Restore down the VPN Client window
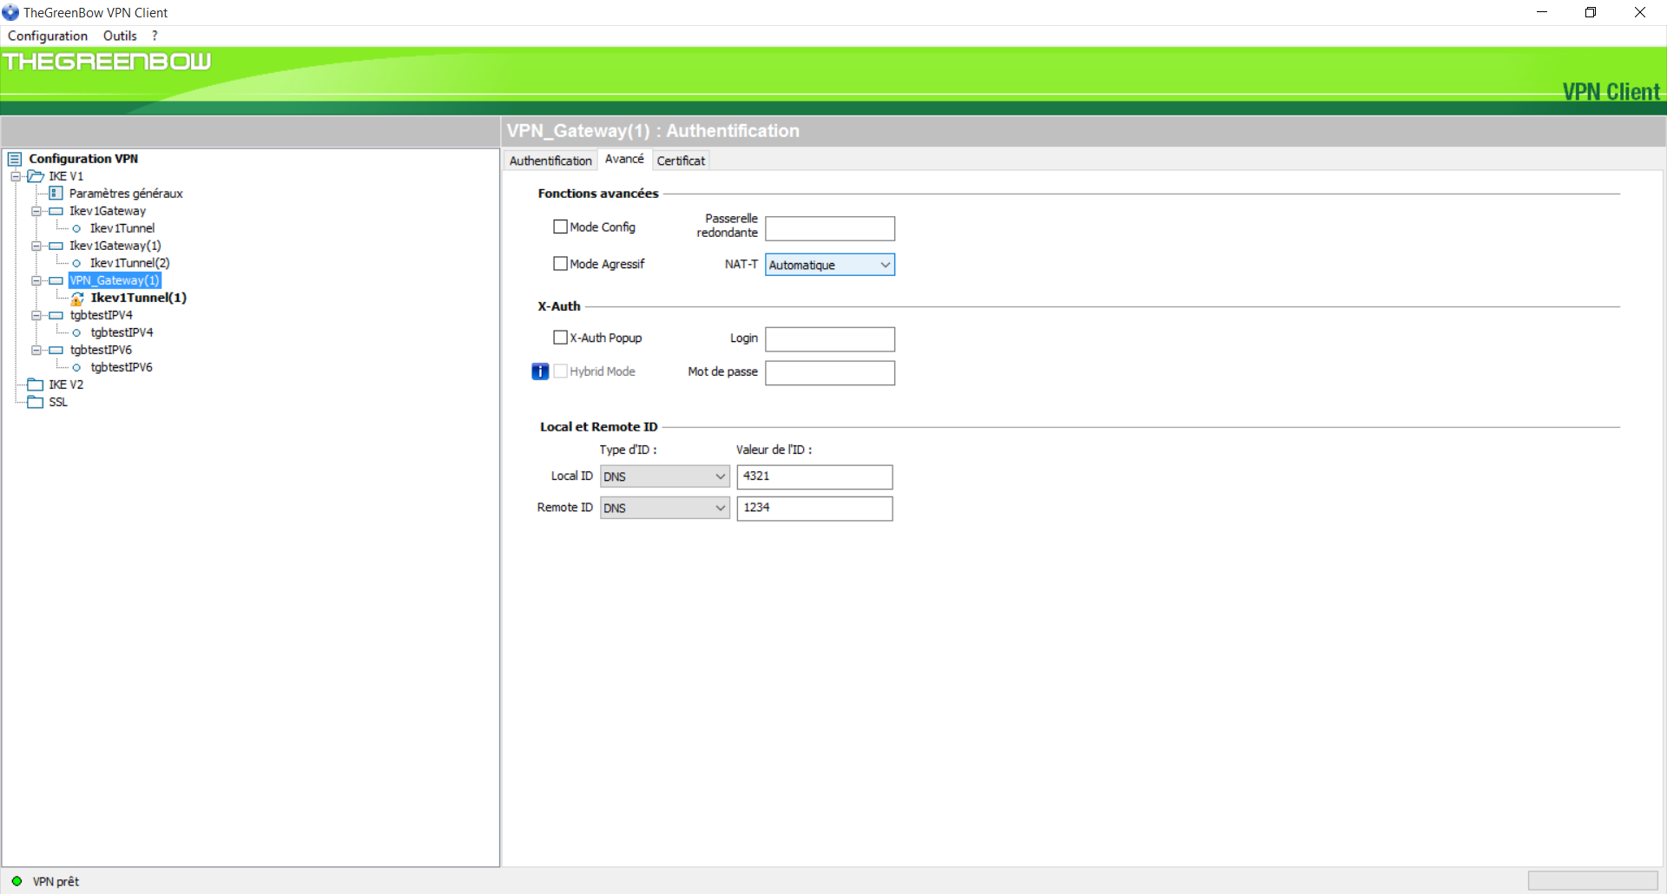 coord(1591,12)
